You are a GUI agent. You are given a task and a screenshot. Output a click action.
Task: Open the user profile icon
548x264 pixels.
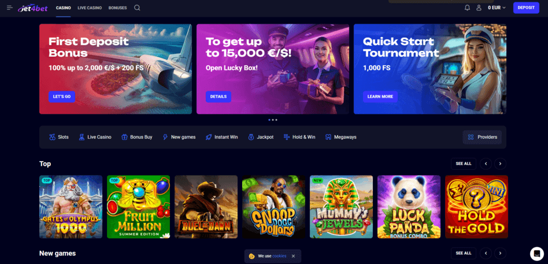coord(479,8)
